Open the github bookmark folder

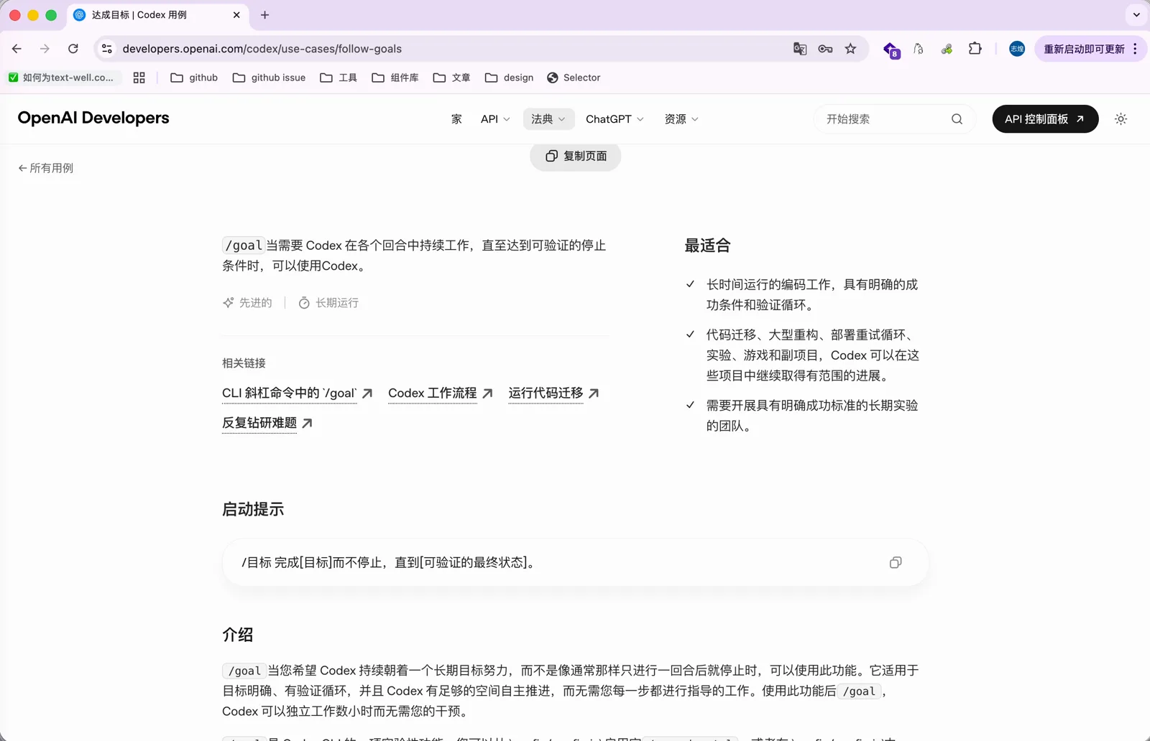pyautogui.click(x=194, y=78)
